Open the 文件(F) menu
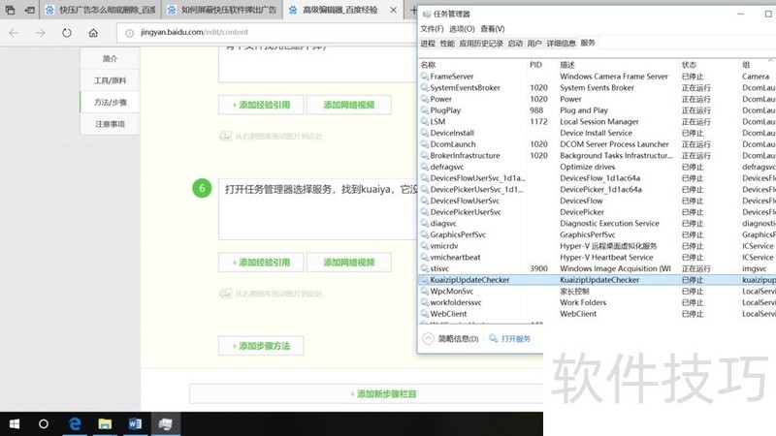Screen dimensions: 776x436 pyautogui.click(x=432, y=29)
